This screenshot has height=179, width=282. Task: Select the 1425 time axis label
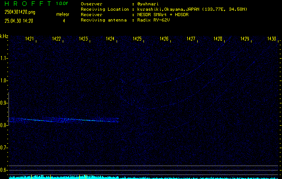[x=137, y=38]
